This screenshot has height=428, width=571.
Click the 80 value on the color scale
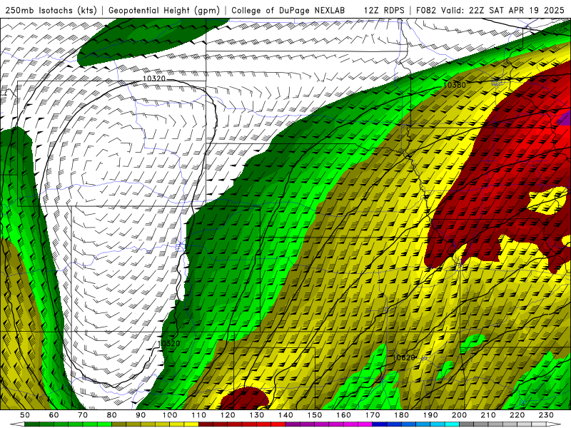tap(112, 415)
